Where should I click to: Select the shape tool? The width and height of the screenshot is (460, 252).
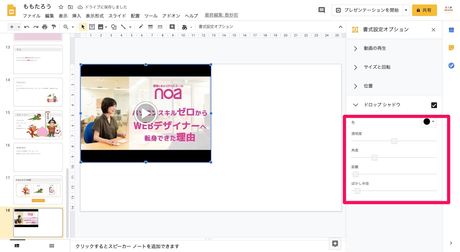tap(113, 27)
